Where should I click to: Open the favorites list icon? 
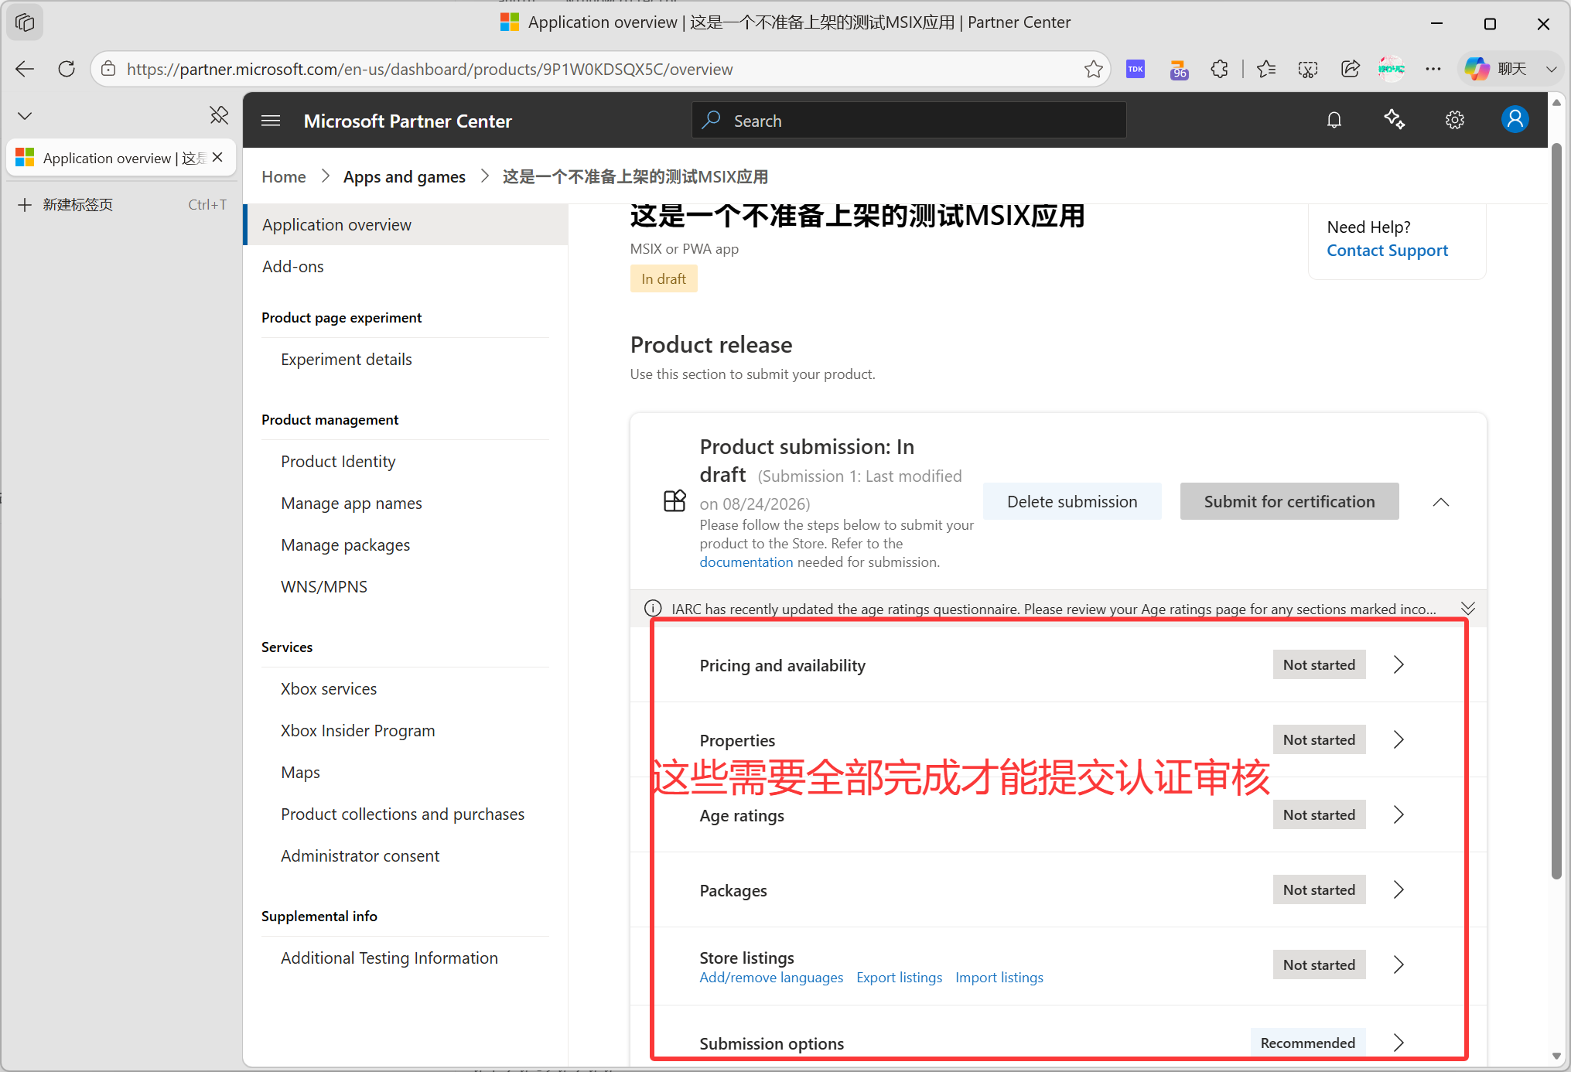tap(1266, 69)
